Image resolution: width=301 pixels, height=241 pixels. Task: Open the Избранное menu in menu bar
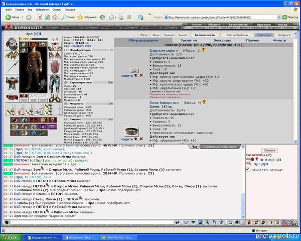click(43, 10)
